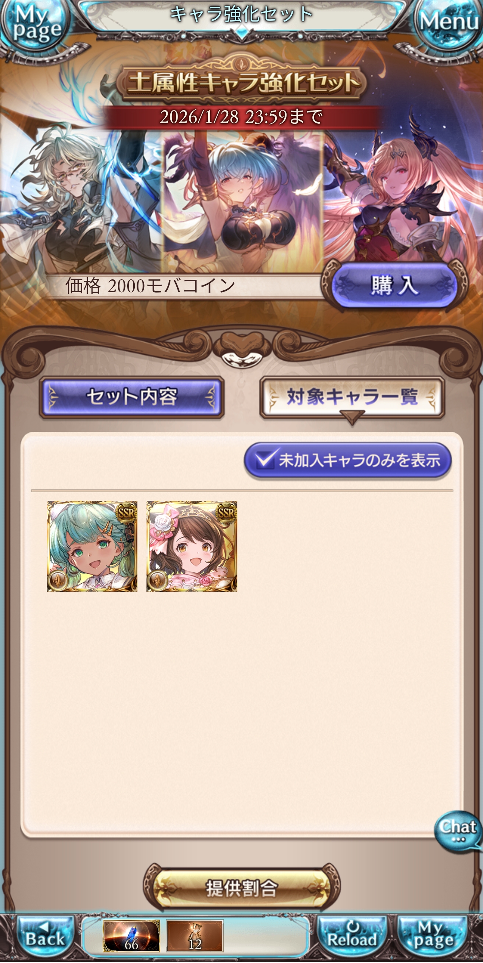Tap the 土属性キャラ強化セット title banner
The width and height of the screenshot is (483, 963).
[241, 82]
